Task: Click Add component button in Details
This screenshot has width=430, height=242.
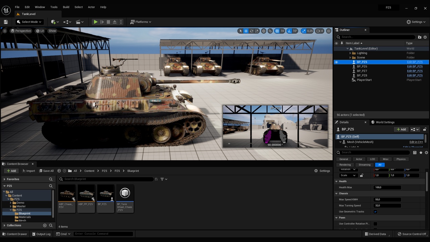Action: tap(401, 129)
